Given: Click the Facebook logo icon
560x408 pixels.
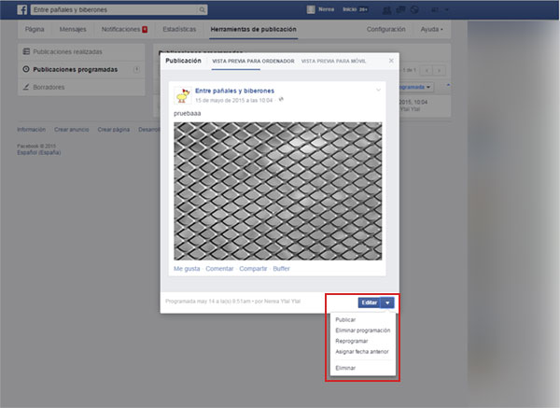Looking at the screenshot, I should 22,9.
